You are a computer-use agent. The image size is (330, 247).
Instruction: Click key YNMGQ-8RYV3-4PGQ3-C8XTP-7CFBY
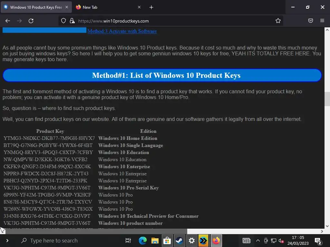[48, 152]
